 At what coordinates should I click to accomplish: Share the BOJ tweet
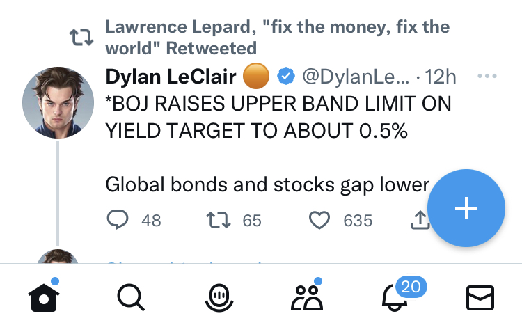coord(419,221)
